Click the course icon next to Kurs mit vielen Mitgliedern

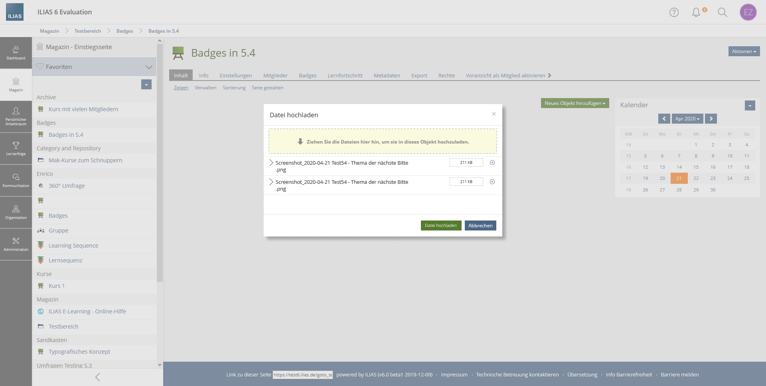[41, 109]
